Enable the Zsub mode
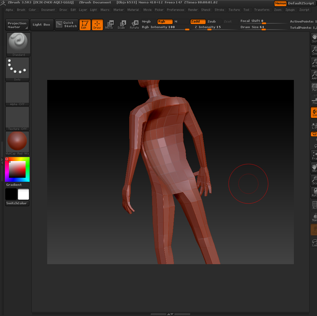 coord(213,22)
